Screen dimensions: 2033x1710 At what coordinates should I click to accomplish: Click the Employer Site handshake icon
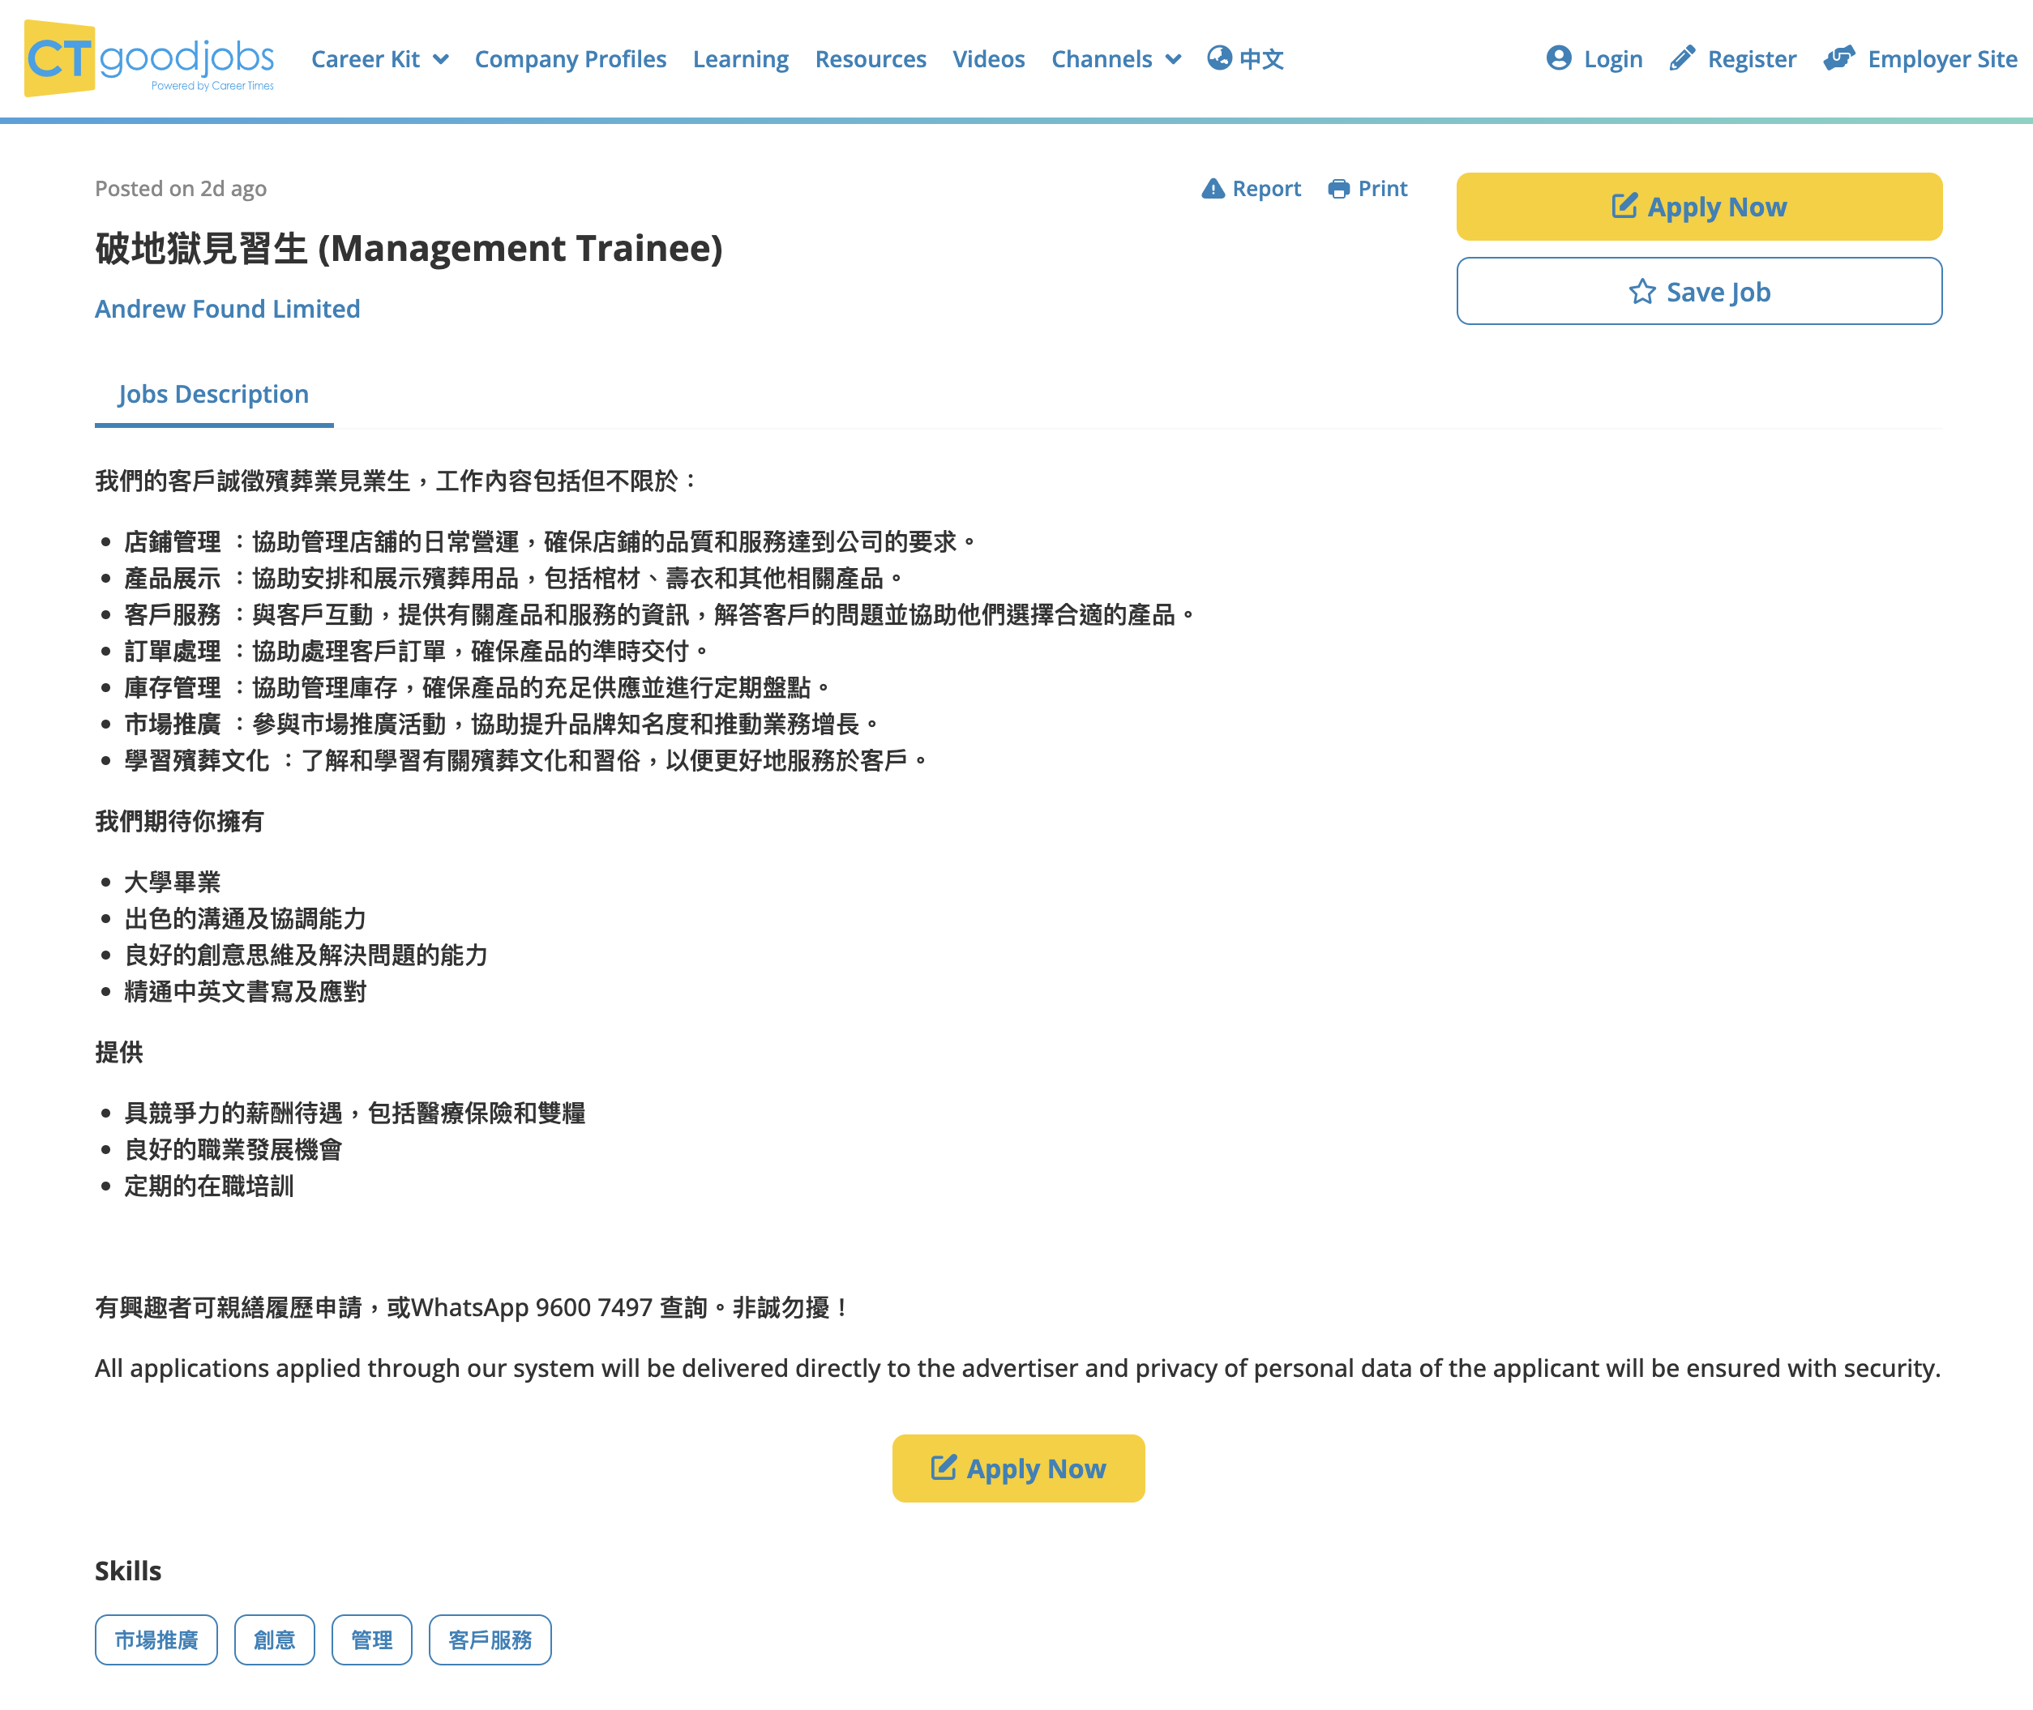pos(1838,58)
